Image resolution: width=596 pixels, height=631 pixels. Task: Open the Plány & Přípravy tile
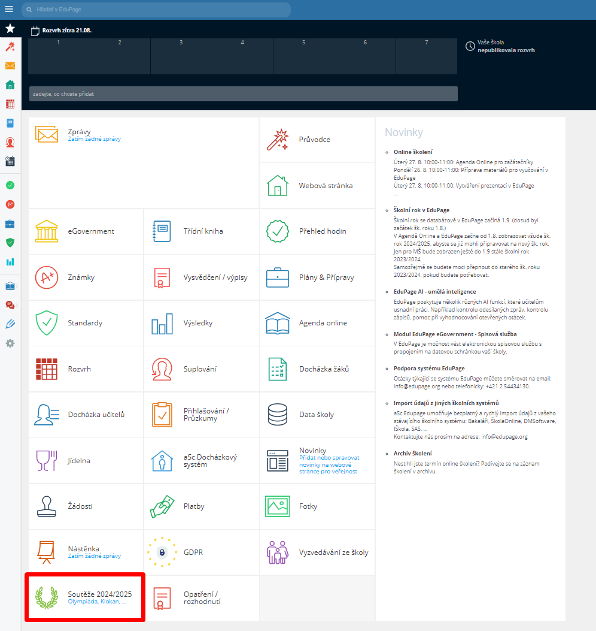click(x=317, y=277)
